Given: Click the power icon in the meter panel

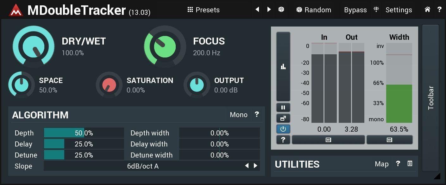Looking at the screenshot, I should [283, 129].
